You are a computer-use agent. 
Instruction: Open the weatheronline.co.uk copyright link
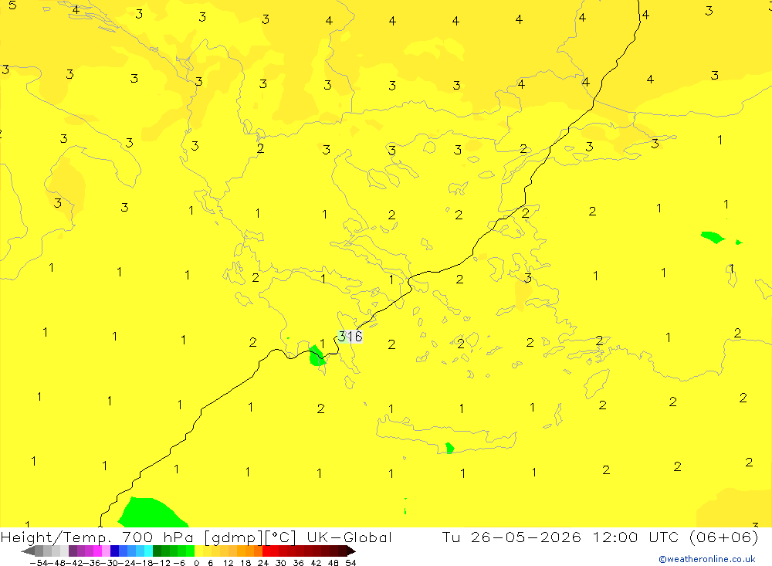(707, 559)
